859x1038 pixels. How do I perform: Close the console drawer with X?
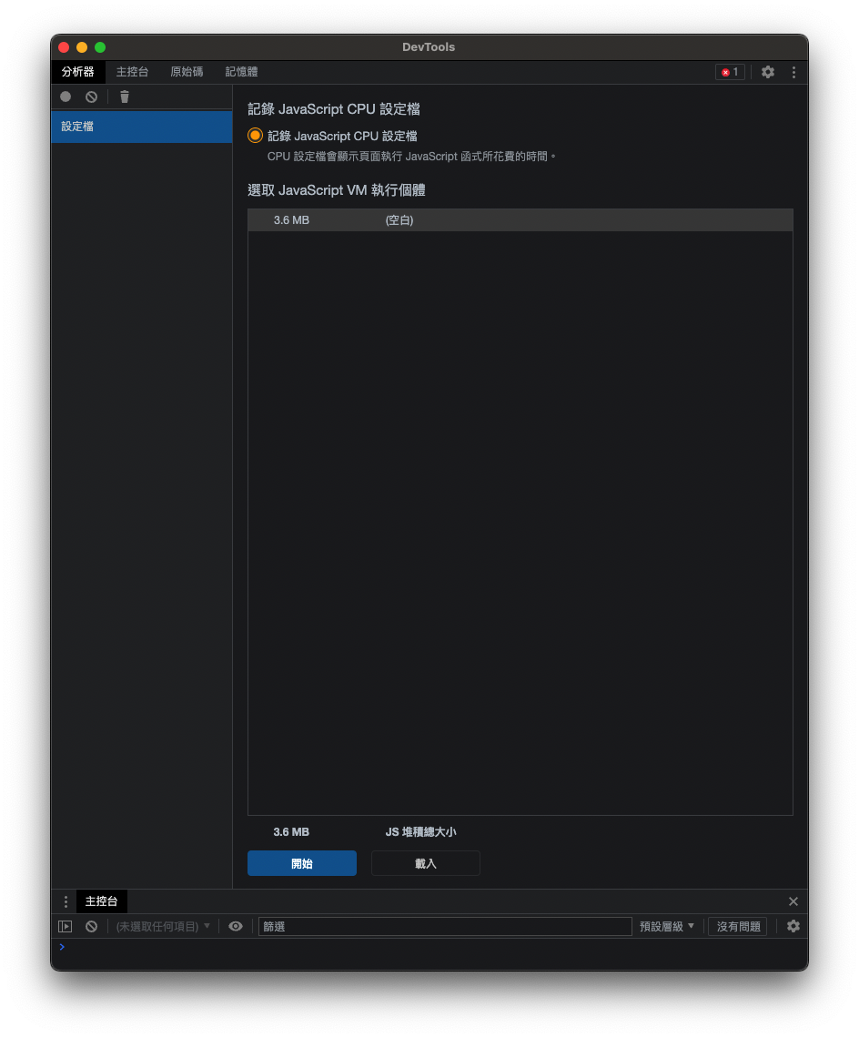[793, 901]
